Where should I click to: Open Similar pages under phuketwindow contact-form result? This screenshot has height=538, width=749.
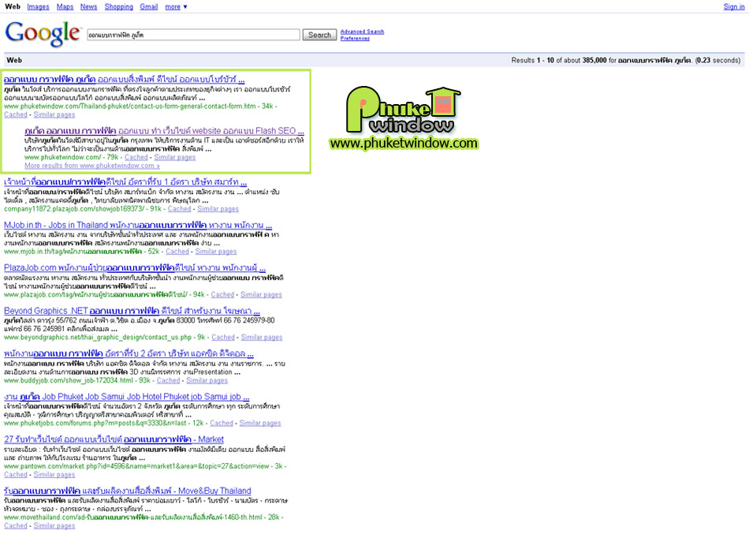[x=54, y=114]
